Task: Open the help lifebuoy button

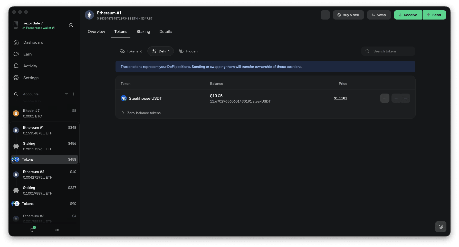Action: [x=441, y=227]
